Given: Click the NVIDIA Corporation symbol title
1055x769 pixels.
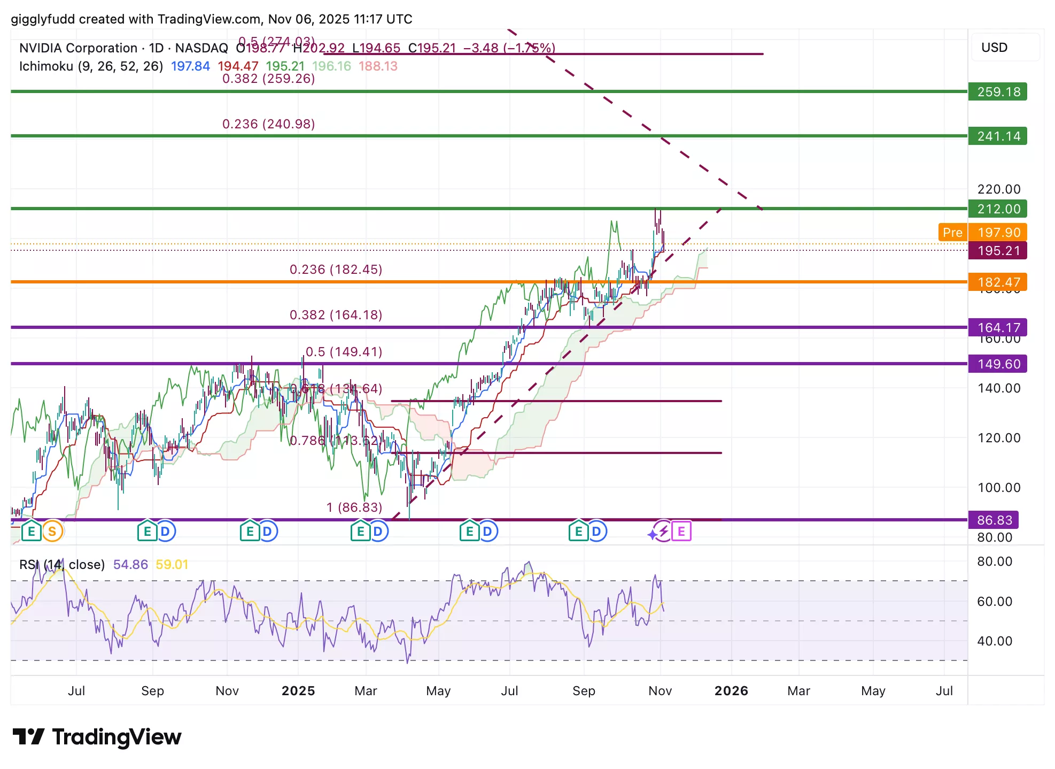Looking at the screenshot, I should tap(78, 48).
